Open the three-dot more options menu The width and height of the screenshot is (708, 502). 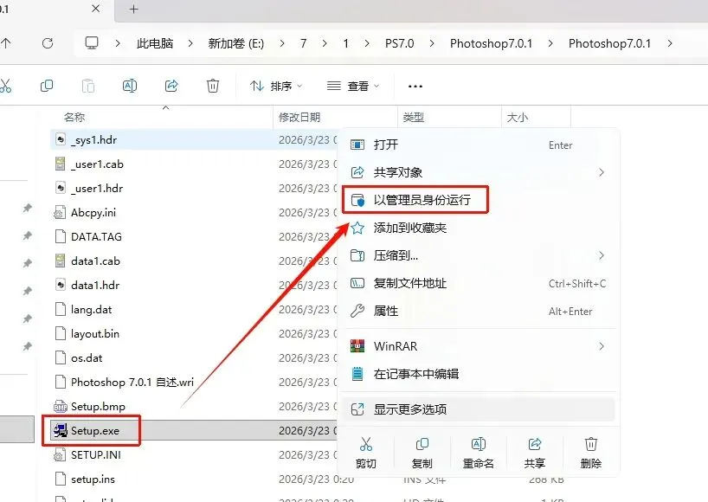[415, 87]
